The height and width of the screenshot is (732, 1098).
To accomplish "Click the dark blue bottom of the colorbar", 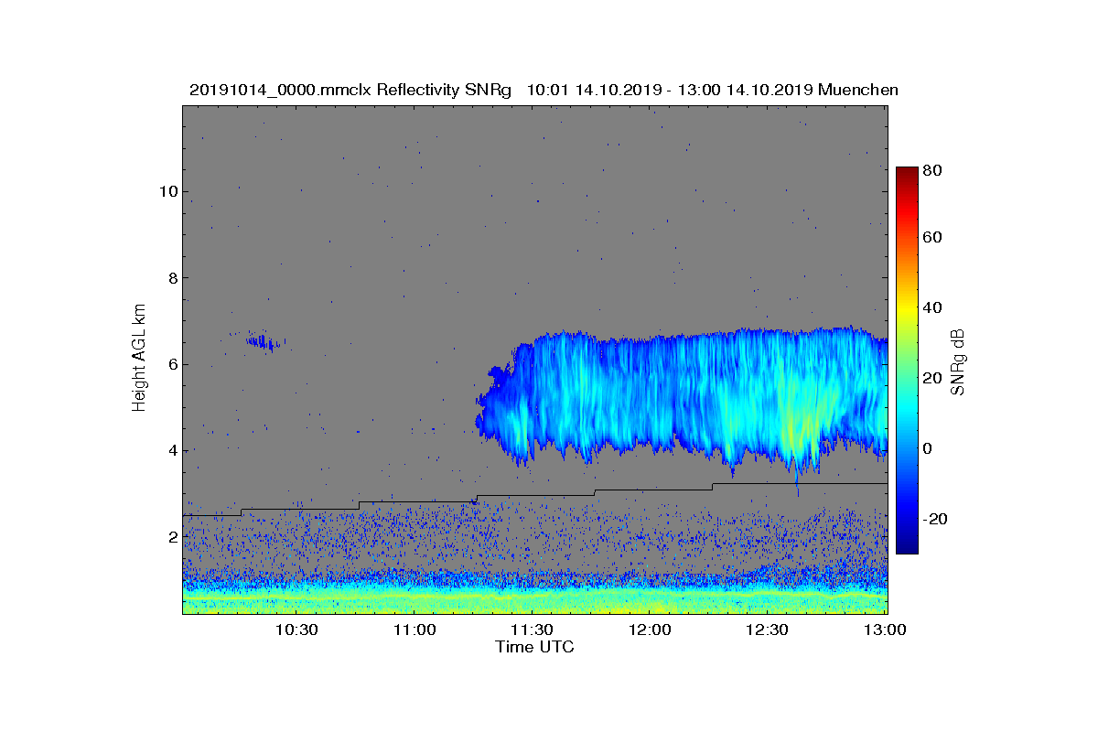I will coord(907,545).
